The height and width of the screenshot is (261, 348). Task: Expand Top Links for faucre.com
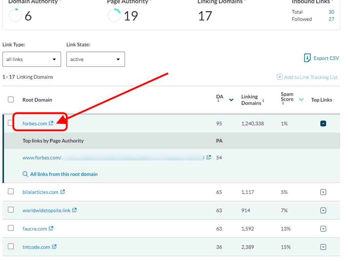coord(323,229)
